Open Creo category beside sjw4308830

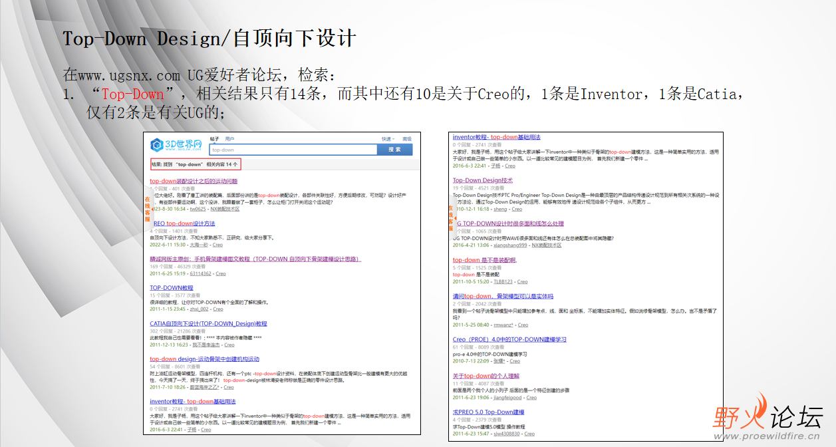pos(529,434)
